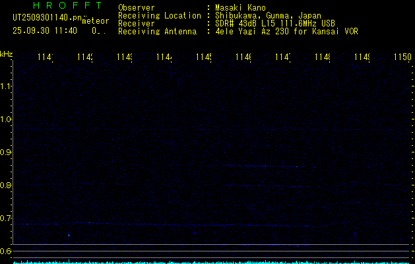Viewport: 415px width, 264px height.
Task: Click the green HROFFT title text
Action: point(67,5)
